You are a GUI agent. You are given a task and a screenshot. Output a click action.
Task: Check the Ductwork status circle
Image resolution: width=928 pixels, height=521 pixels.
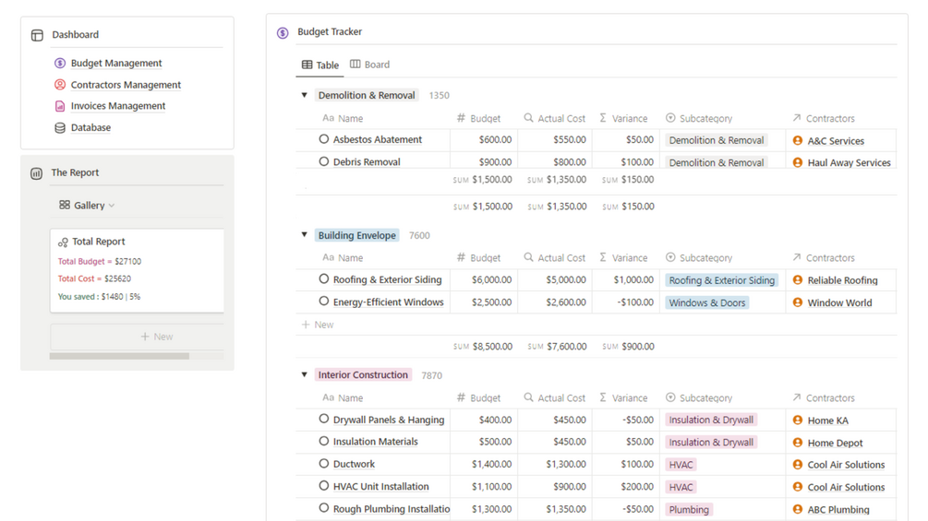[x=324, y=464]
